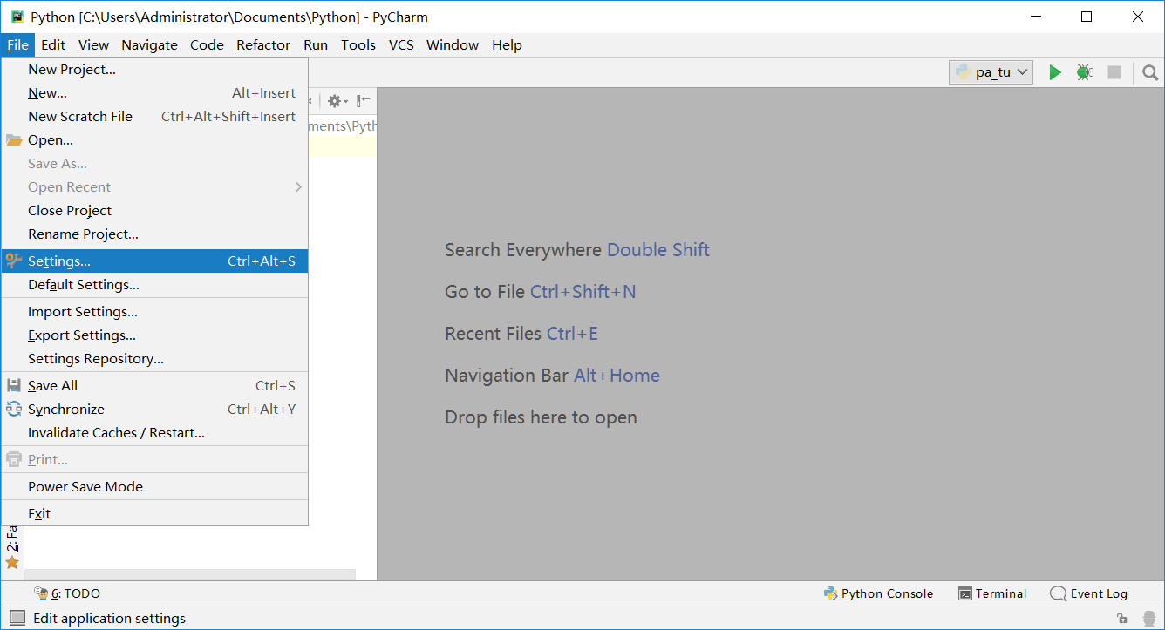Viewport: 1165px width, 630px height.
Task: Maximize the PyCharm window
Action: (x=1087, y=17)
